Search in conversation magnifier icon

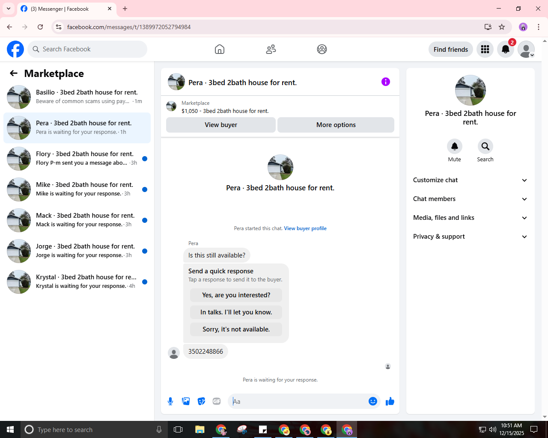[x=485, y=146]
